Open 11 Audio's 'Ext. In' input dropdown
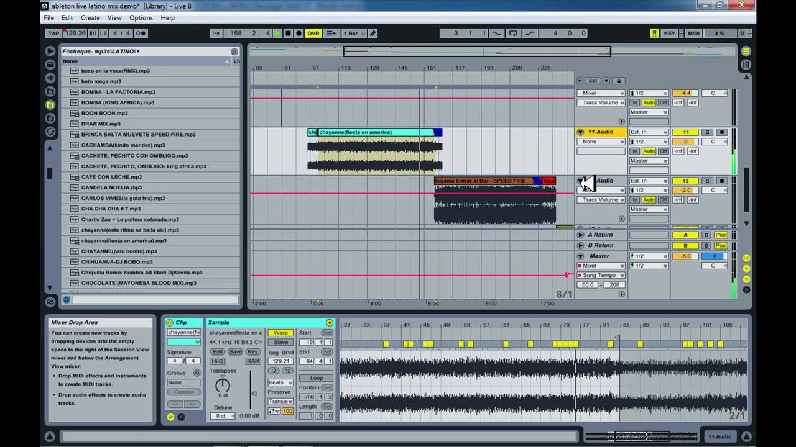The image size is (796, 447). pyautogui.click(x=649, y=132)
